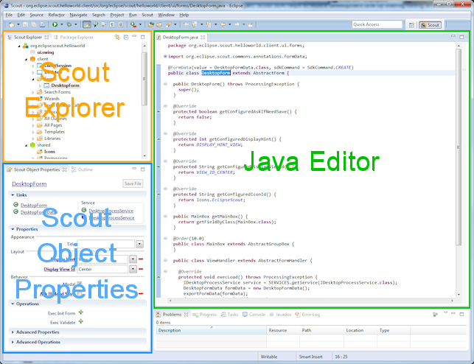Click Link with Editor icon in Scout Explorer
The height and width of the screenshot is (364, 474).
[x=117, y=37]
